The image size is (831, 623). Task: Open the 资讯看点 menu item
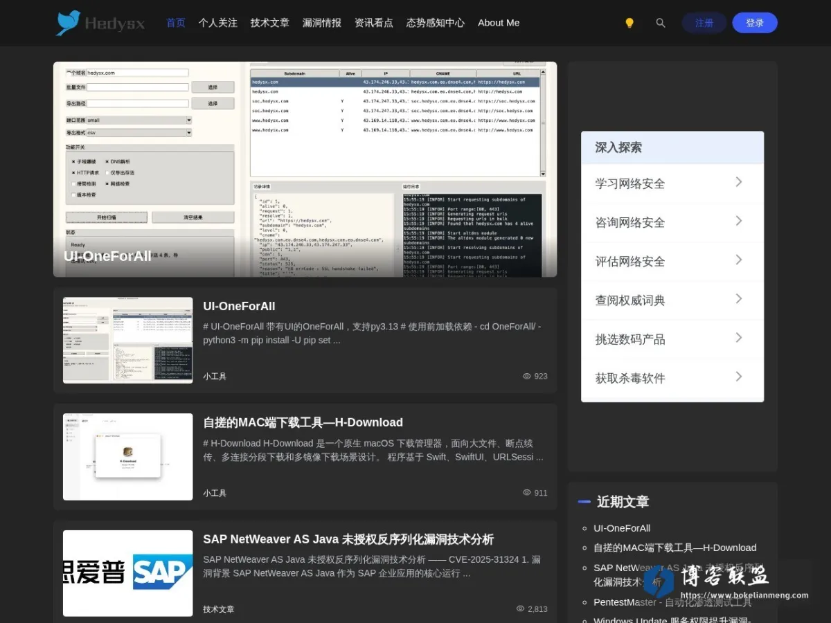(x=374, y=23)
